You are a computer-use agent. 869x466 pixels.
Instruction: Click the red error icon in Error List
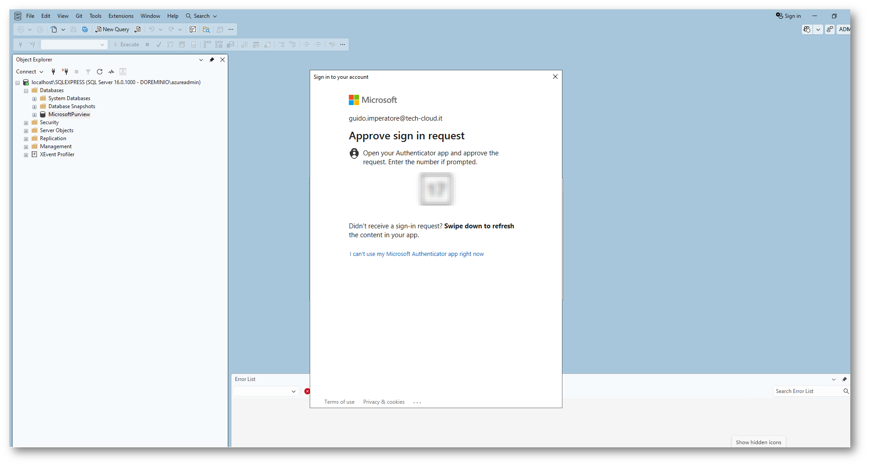pos(307,391)
